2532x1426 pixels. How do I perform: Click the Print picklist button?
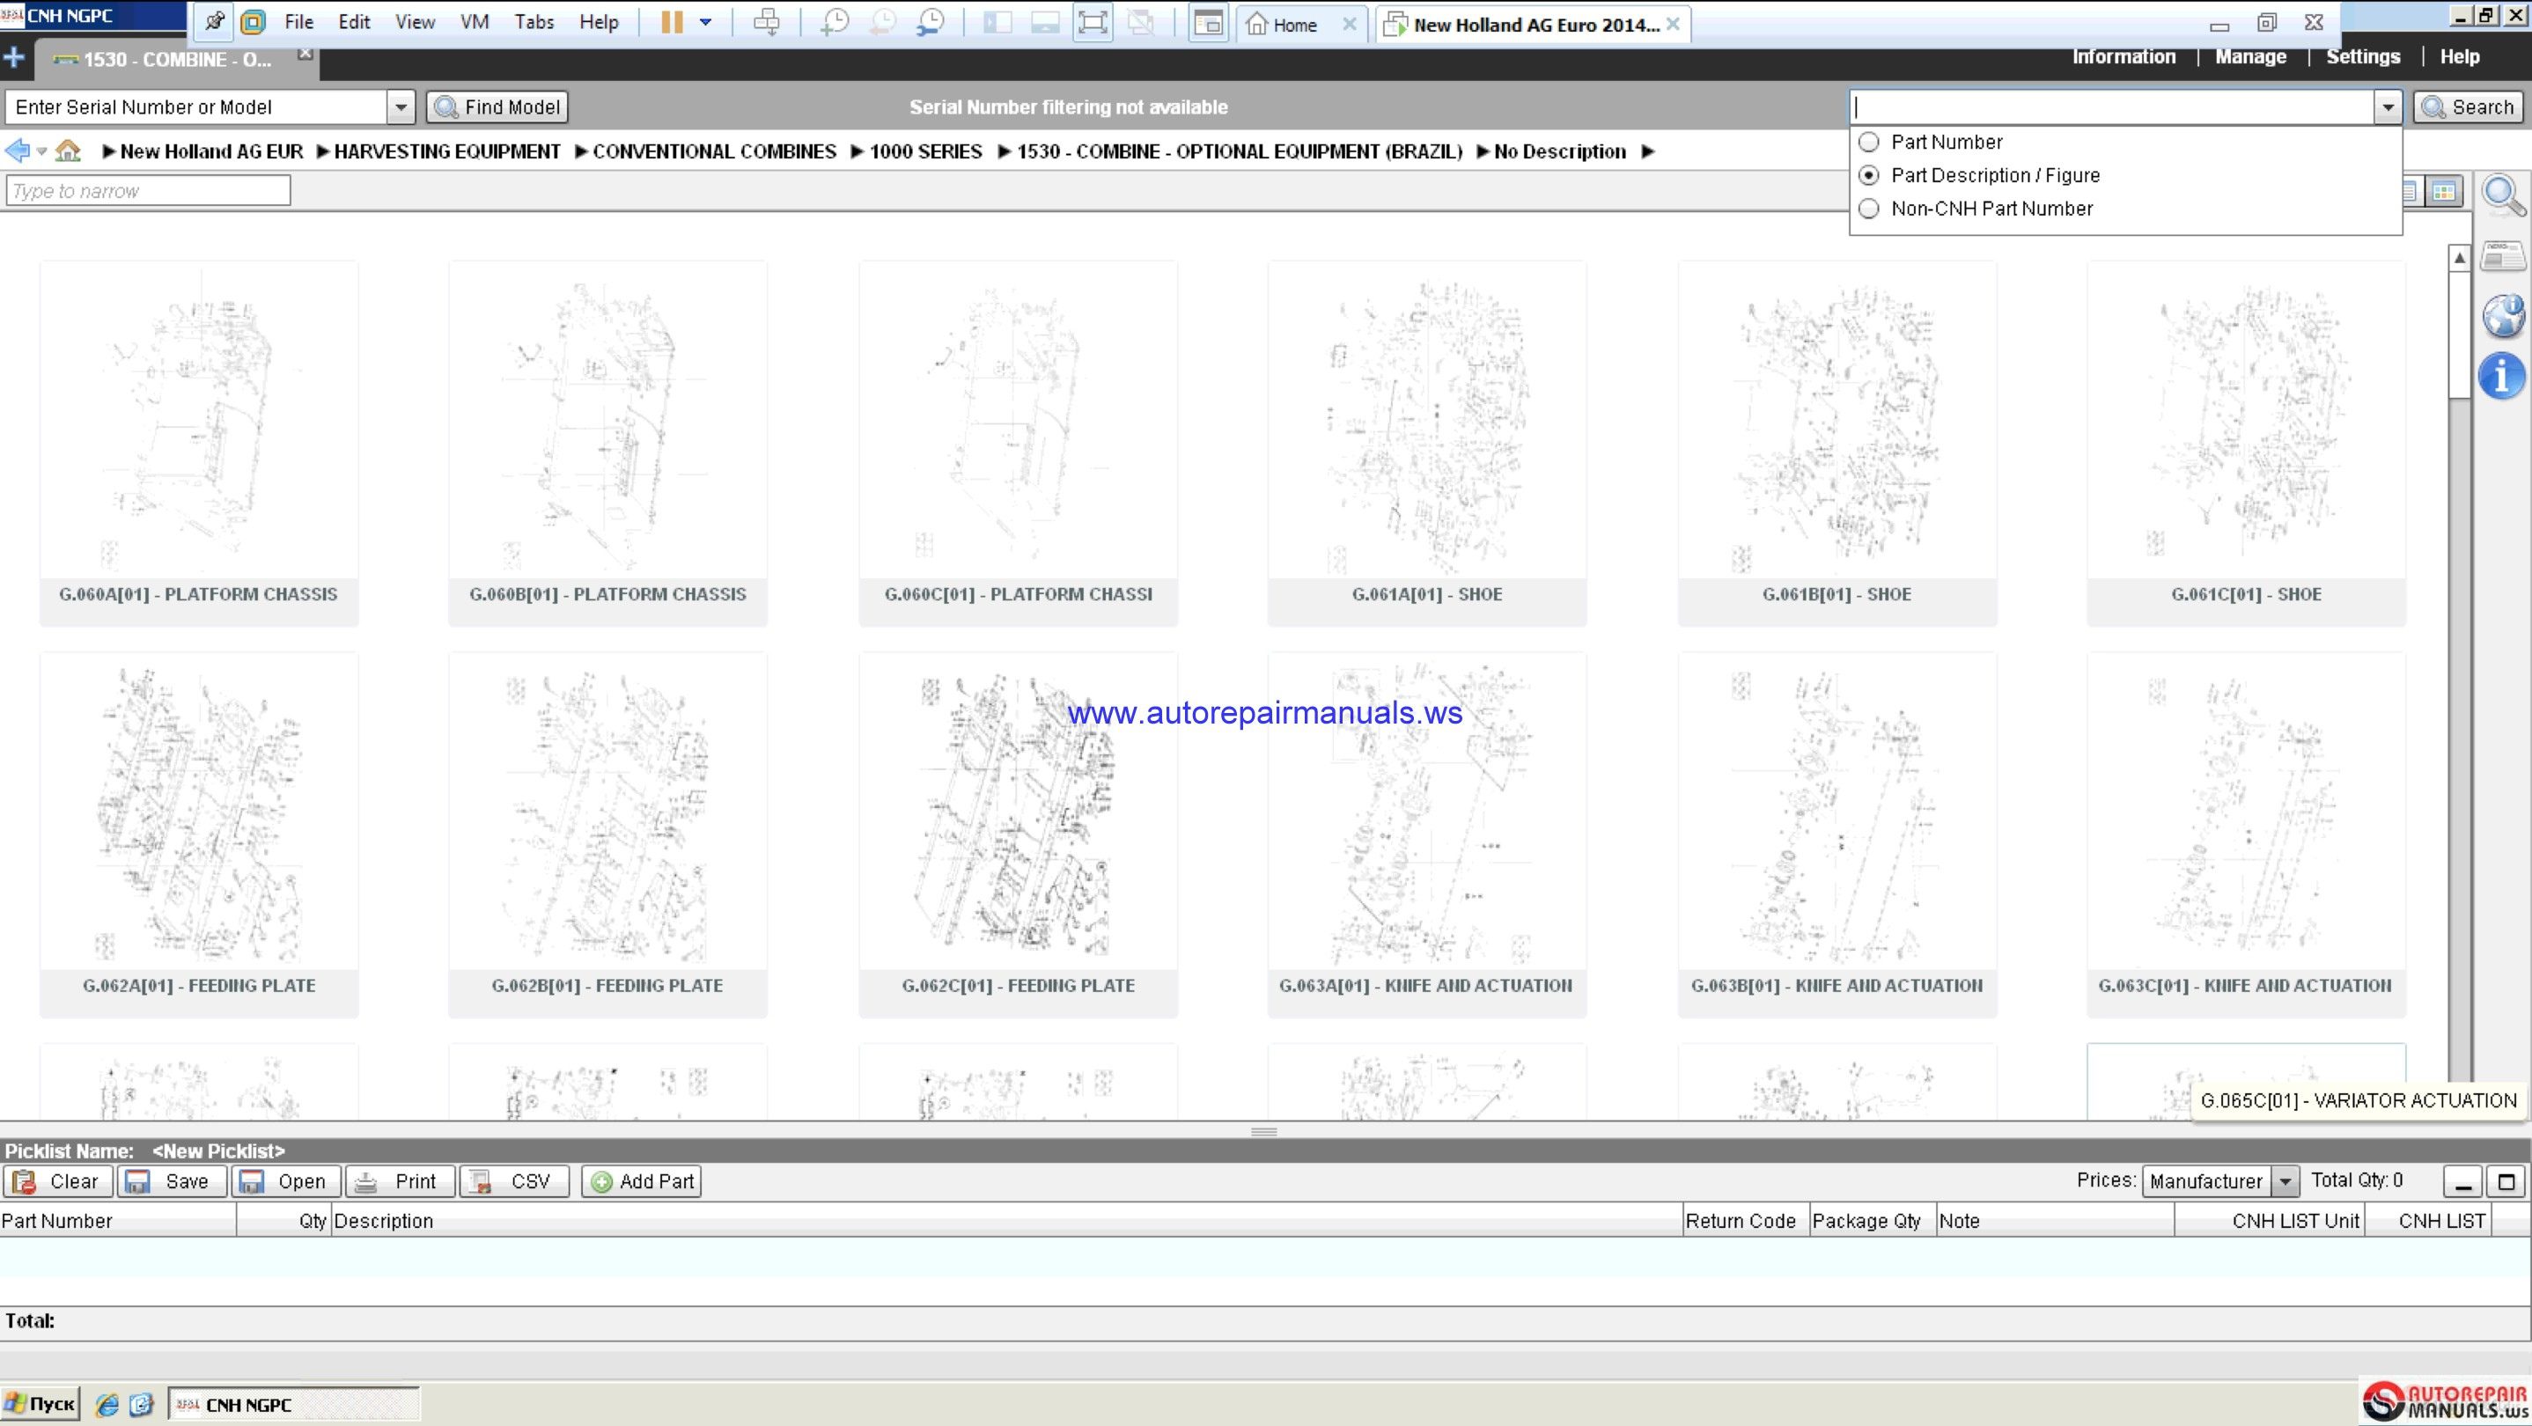(x=400, y=1181)
